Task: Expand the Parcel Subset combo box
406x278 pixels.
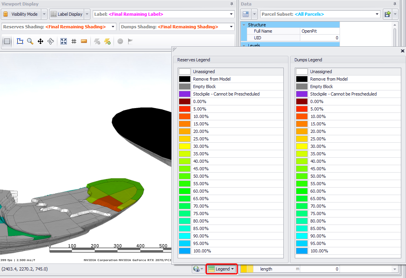Action: pos(377,14)
